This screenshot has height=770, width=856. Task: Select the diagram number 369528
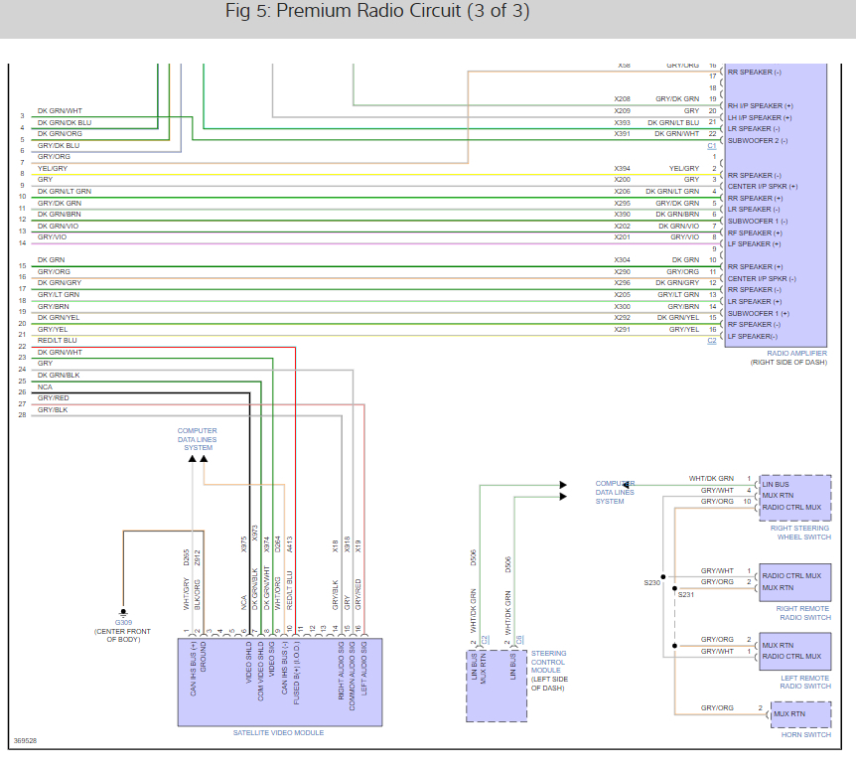tap(25, 741)
